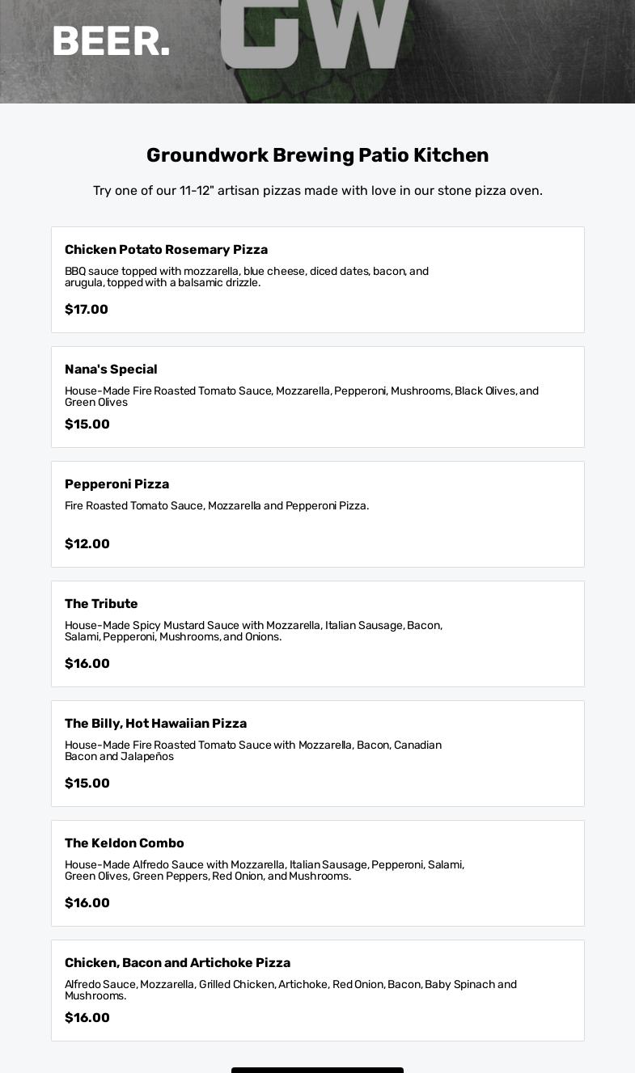Click The Keldon Combo's Alfredo sauce description
The image size is (635, 1073).
[264, 870]
